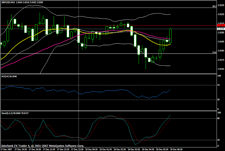Click the 18 Dec 04:30 time label

pyautogui.click(x=148, y=150)
